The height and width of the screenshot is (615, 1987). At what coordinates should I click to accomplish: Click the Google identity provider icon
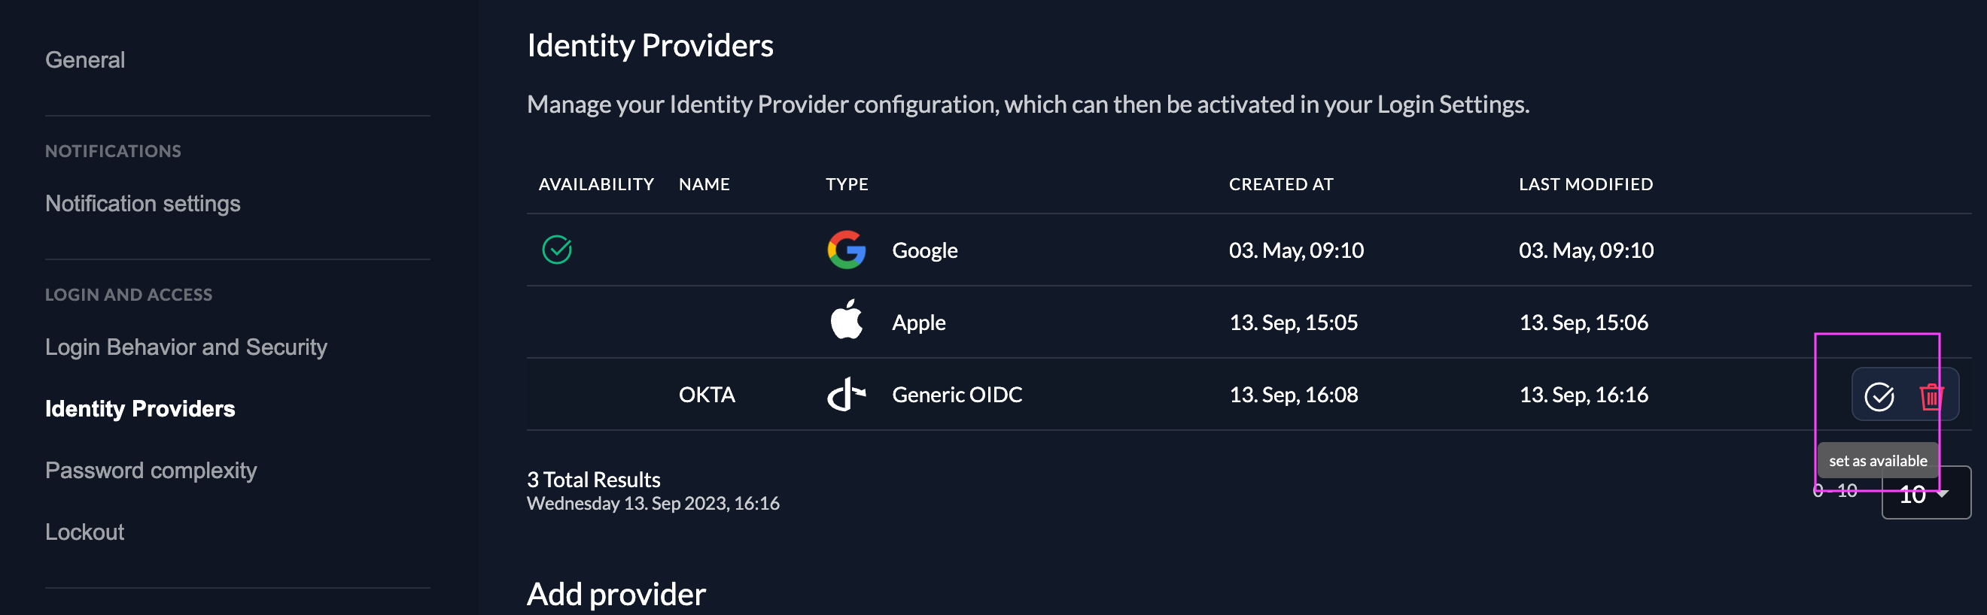(846, 250)
